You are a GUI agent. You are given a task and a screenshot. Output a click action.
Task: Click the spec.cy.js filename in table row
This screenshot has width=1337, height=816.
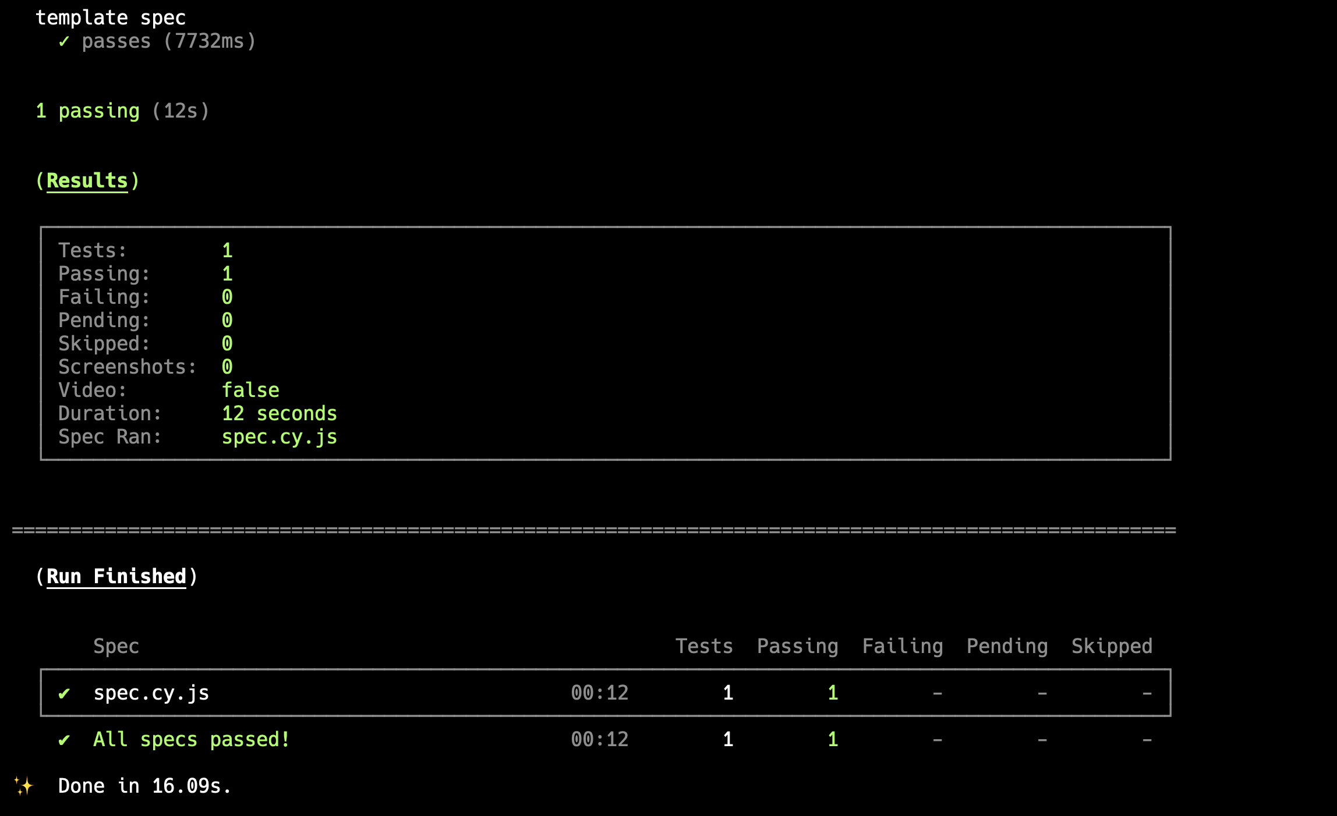(151, 693)
